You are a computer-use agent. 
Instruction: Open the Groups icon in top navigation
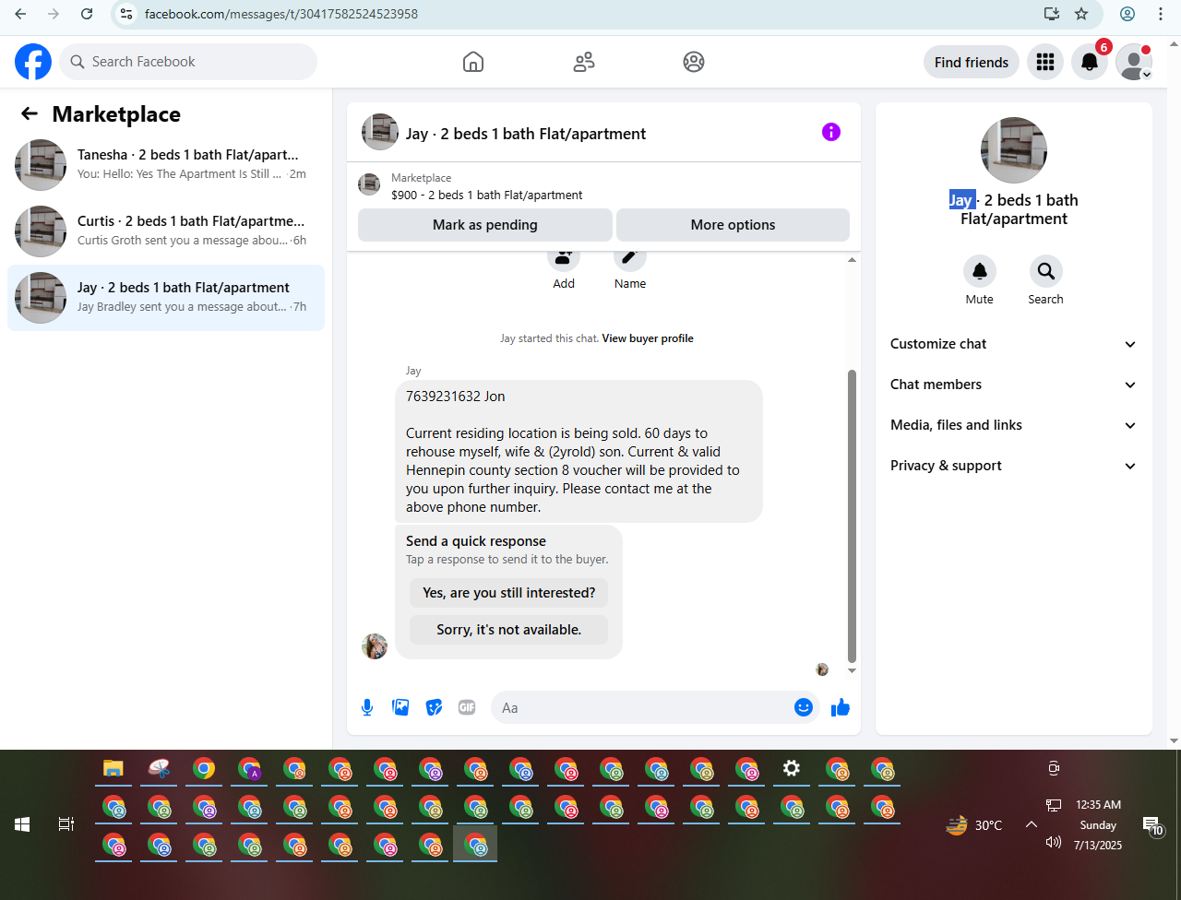click(x=694, y=62)
